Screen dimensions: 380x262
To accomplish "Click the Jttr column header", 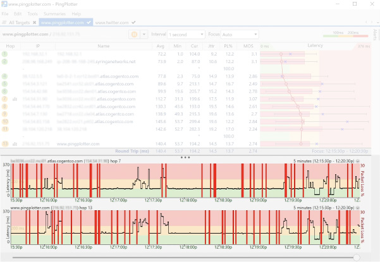I will pyautogui.click(x=211, y=46).
